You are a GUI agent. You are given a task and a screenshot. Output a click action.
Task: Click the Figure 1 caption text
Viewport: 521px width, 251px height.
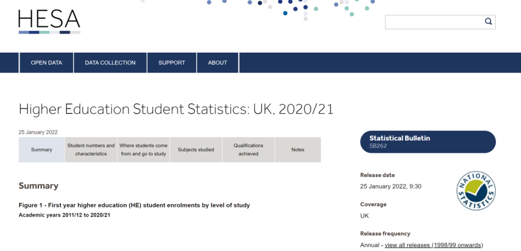click(134, 206)
